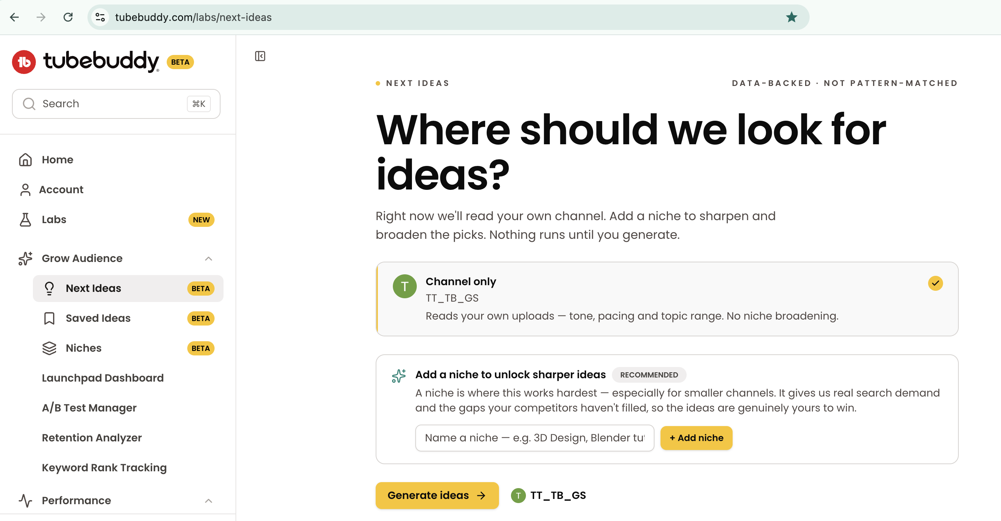Open TT_TB_GS channel selector beside Generate
Image resolution: width=1001 pixels, height=521 pixels.
point(548,495)
